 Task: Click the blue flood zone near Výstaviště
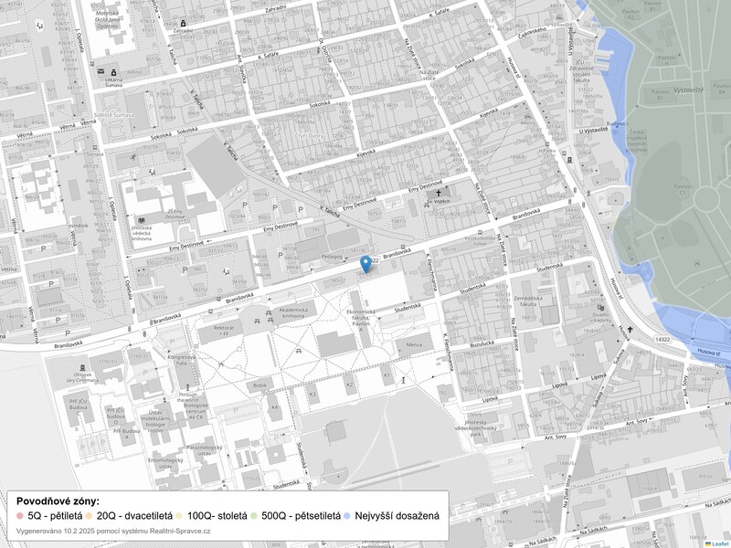[x=612, y=64]
